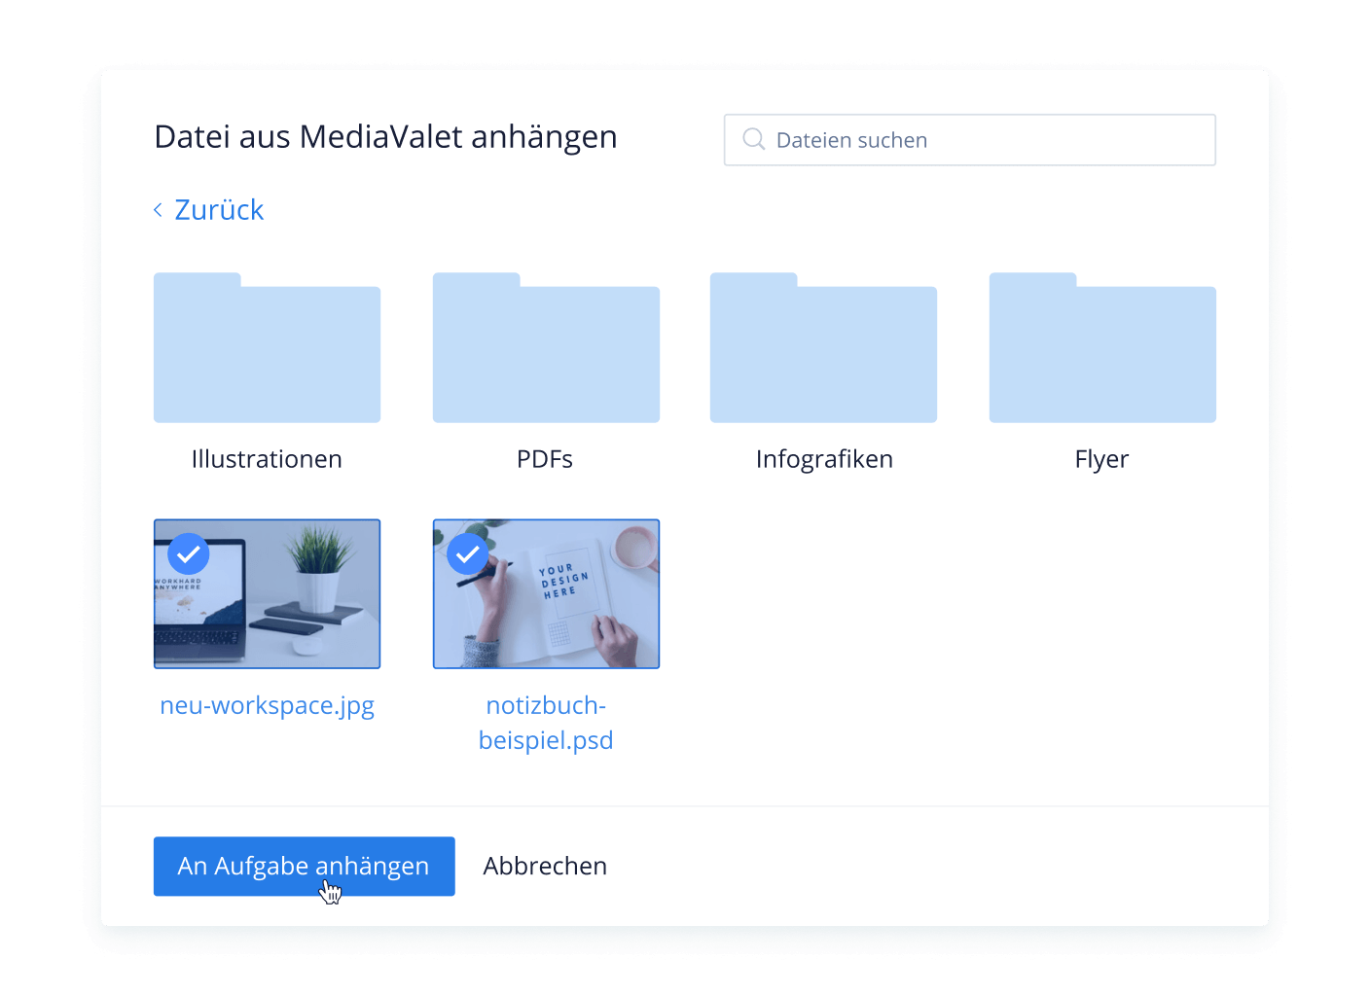
Task: Click the back chevron arrow beside Zurück
Action: (x=159, y=210)
